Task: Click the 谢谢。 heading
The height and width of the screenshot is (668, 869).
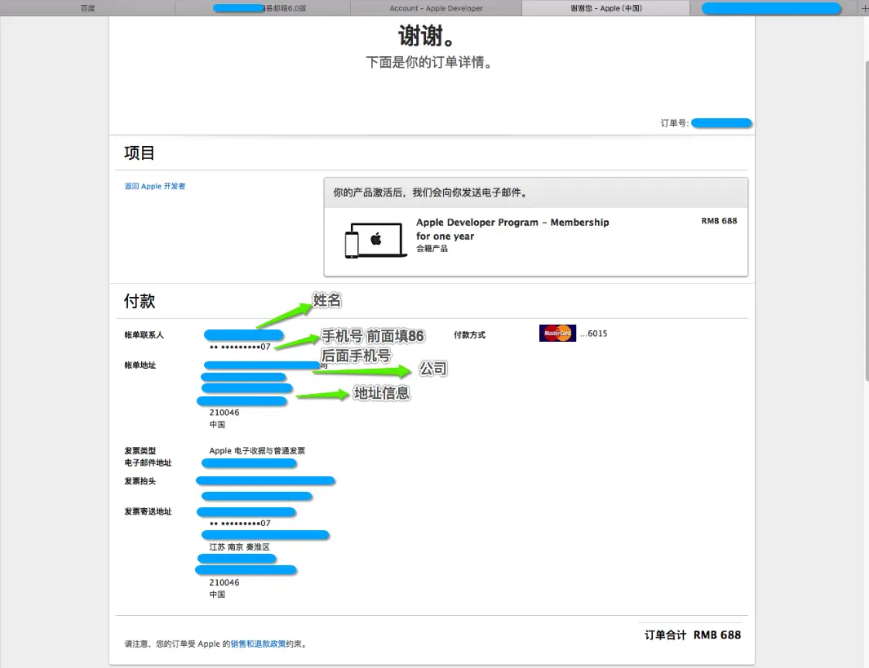Action: [428, 36]
